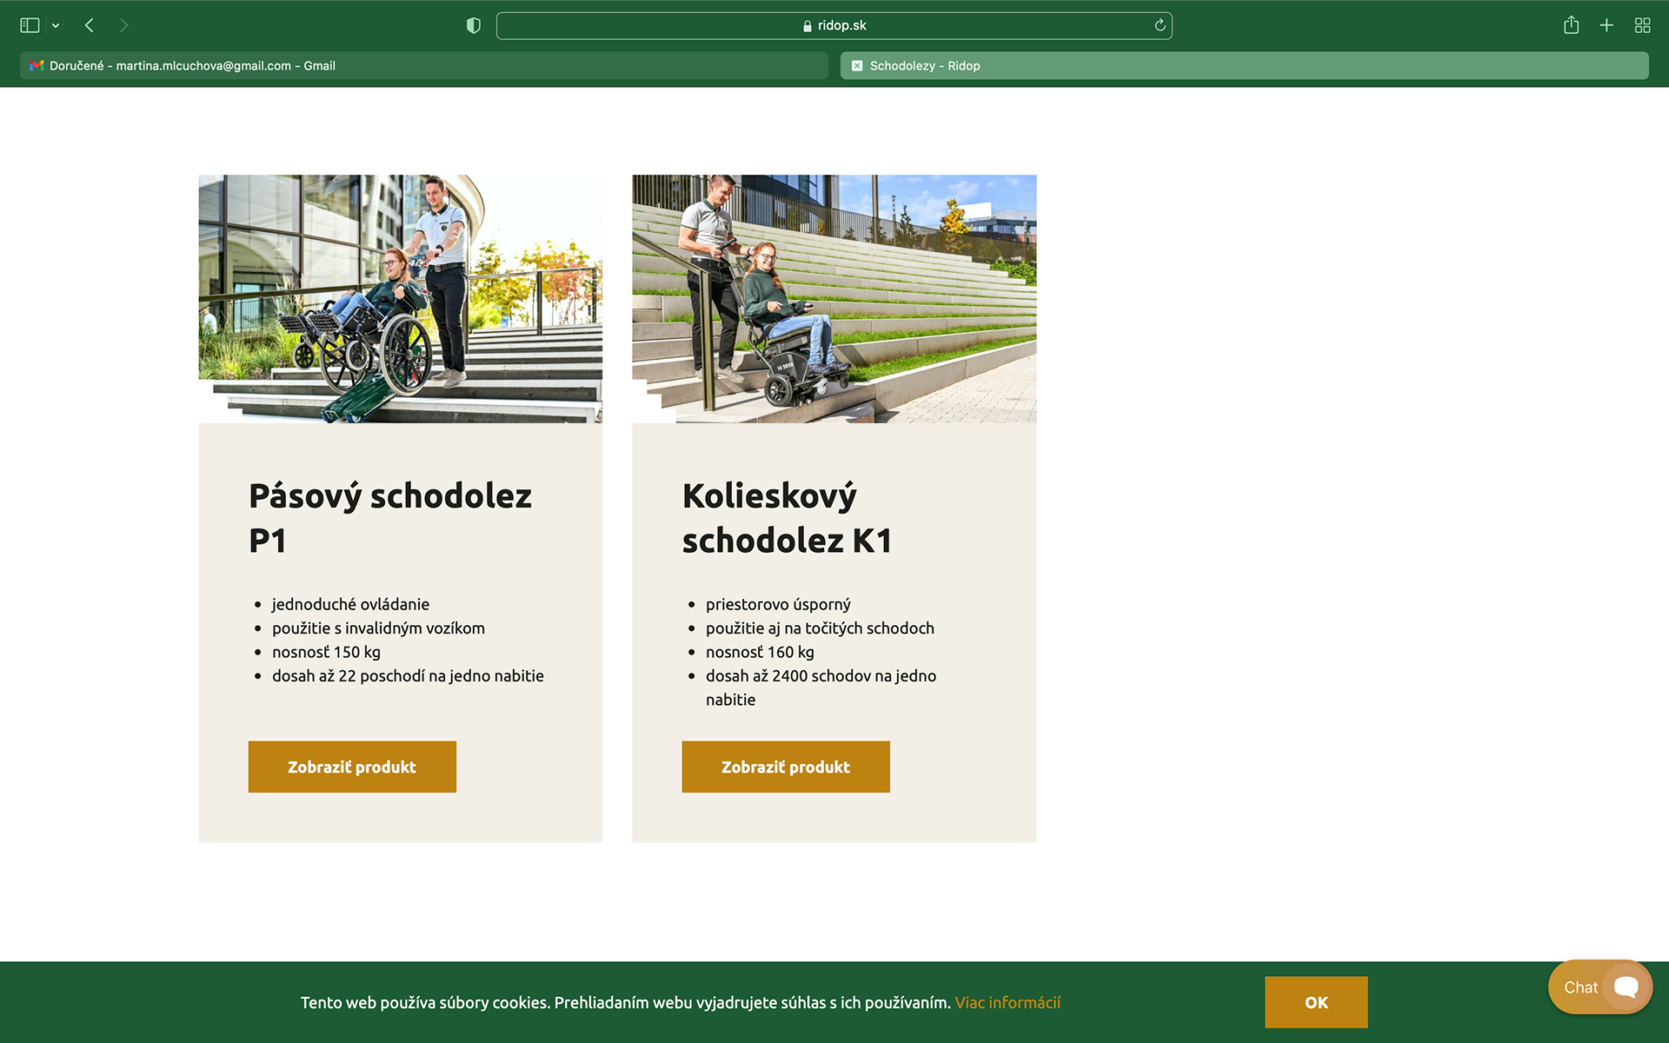Screen dimensions: 1669x1043
Task: Reload the page with refresh icon
Action: 1160,25
